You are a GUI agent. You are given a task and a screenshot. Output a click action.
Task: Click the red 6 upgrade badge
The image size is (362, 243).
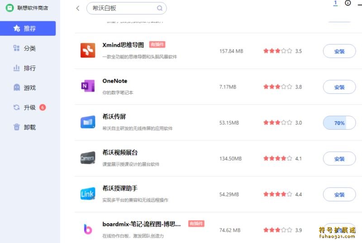[x=43, y=107]
